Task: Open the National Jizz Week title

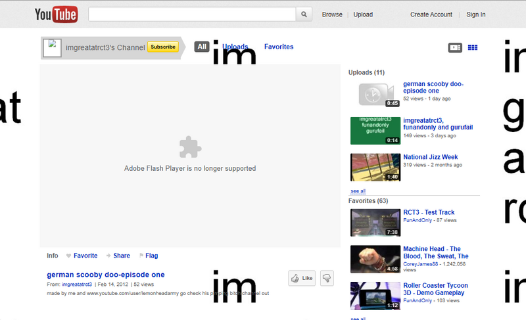Action: point(431,157)
